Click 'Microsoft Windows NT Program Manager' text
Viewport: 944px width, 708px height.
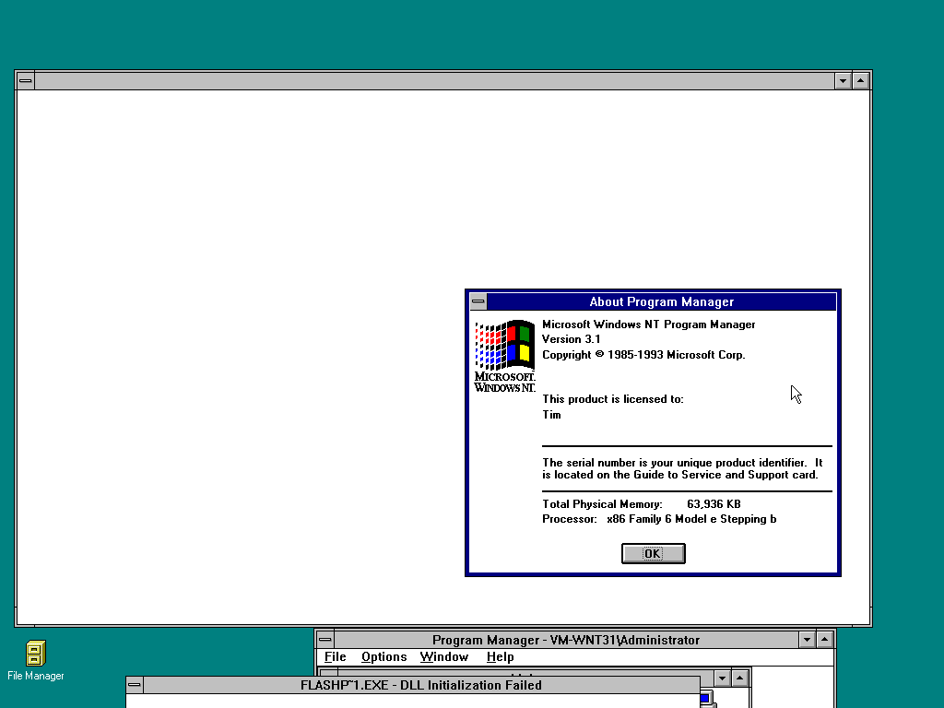(648, 324)
